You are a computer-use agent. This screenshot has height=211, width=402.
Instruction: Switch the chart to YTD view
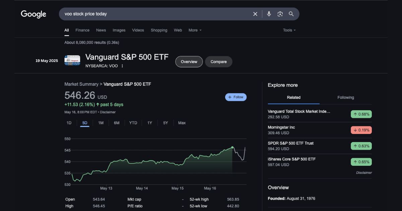(x=133, y=123)
